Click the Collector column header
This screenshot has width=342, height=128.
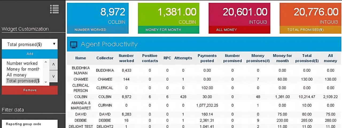105,58
